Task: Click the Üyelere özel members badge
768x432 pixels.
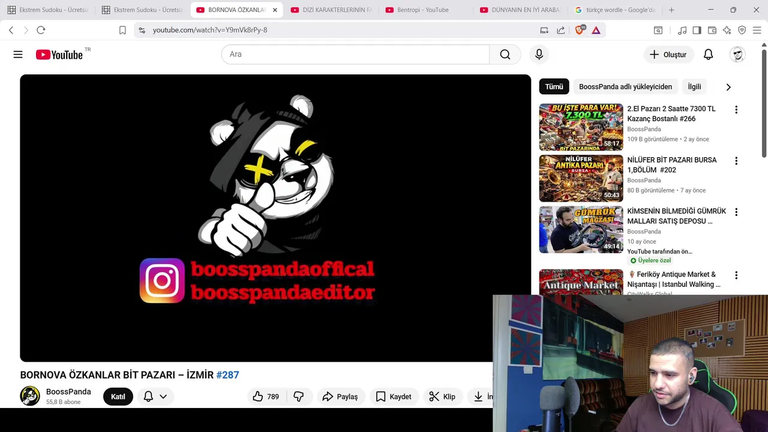Action: pyautogui.click(x=650, y=260)
